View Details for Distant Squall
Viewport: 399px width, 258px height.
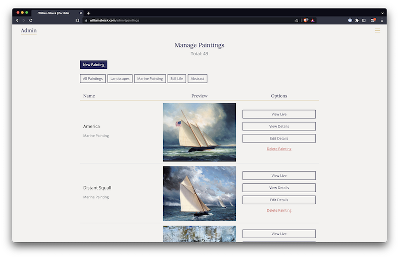point(279,188)
